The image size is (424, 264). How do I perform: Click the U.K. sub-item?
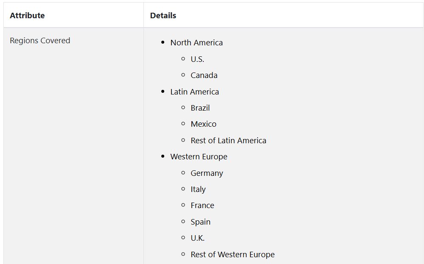197,238
